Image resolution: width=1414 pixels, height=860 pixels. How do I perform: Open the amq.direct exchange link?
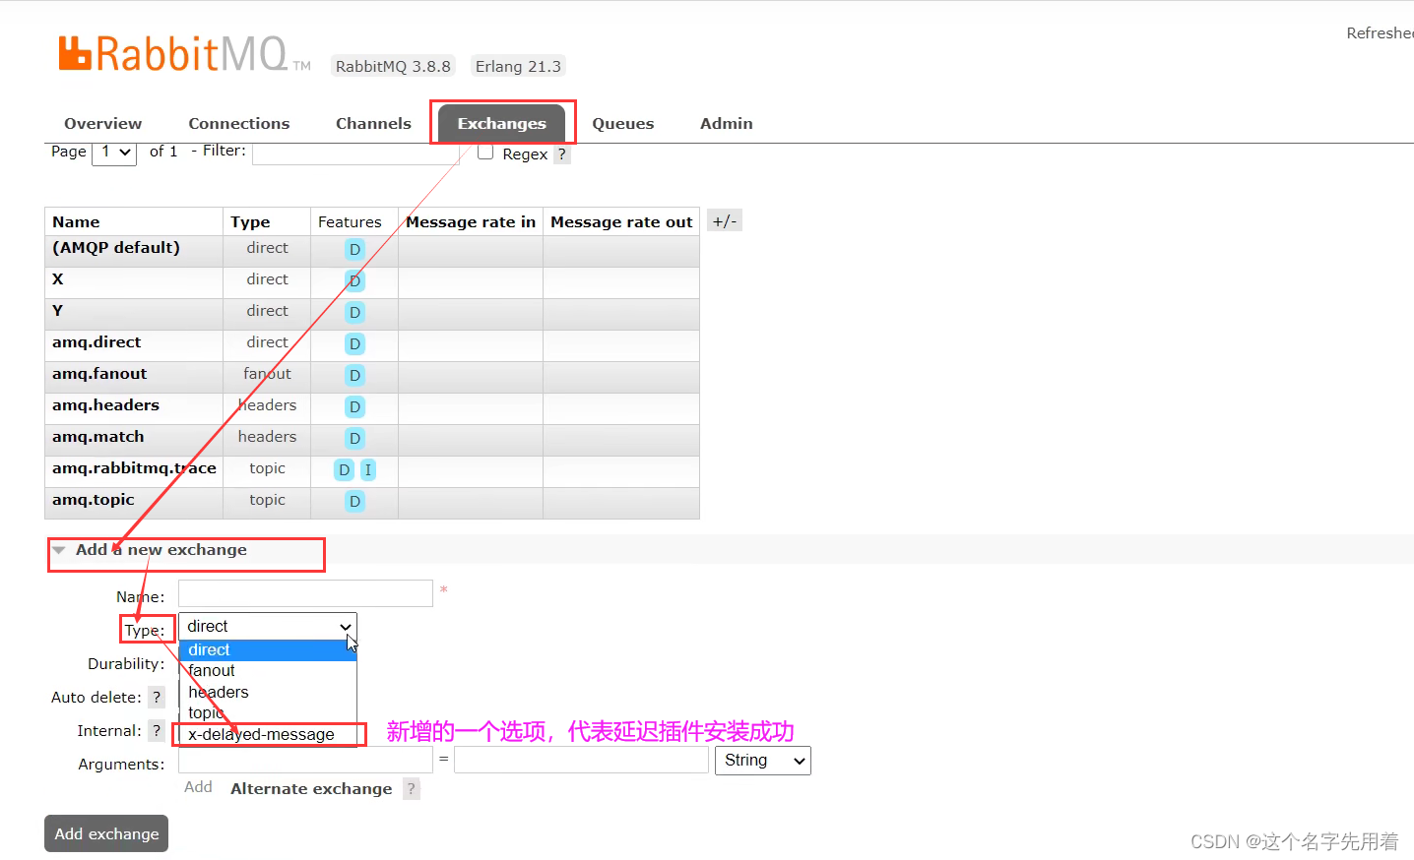pyautogui.click(x=96, y=342)
